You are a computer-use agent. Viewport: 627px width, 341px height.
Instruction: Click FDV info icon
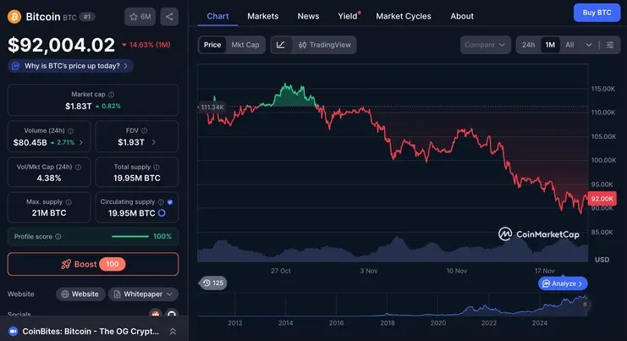pos(145,130)
